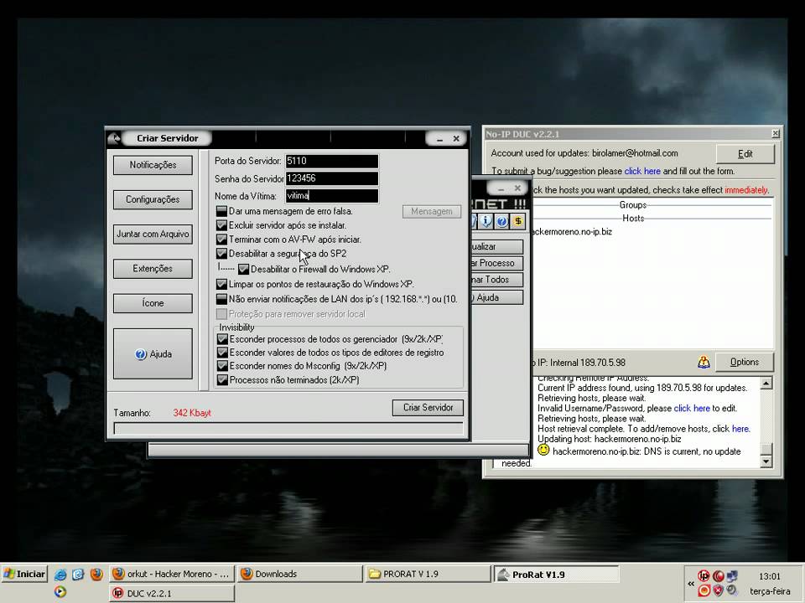Toggle 'Desabilitar o Firewall do Windows XP' checkbox
This screenshot has height=603, width=805.
tap(243, 269)
